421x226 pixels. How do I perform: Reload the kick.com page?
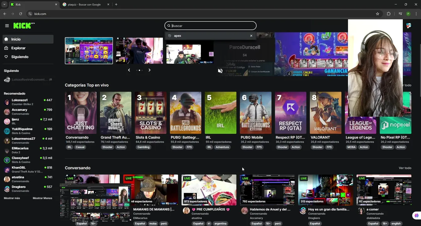20,14
